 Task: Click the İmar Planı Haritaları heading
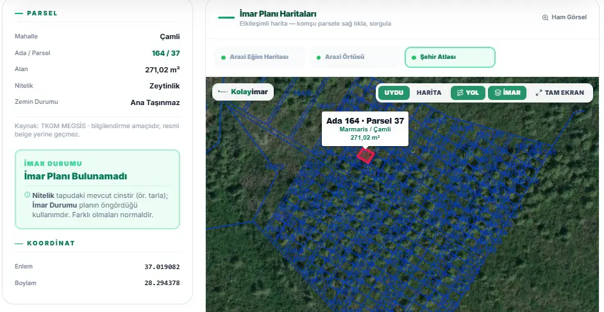click(x=278, y=14)
